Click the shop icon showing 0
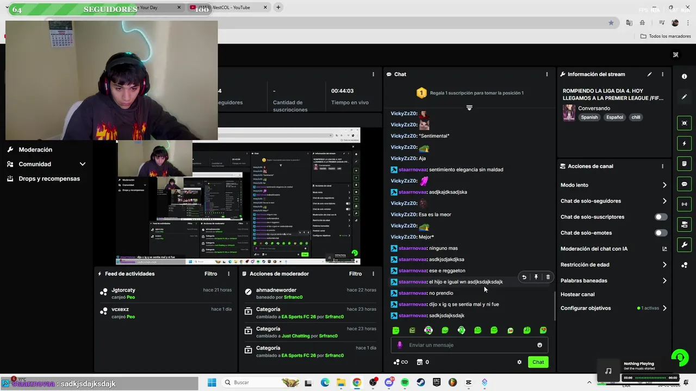The width and height of the screenshot is (696, 391). [x=422, y=362]
